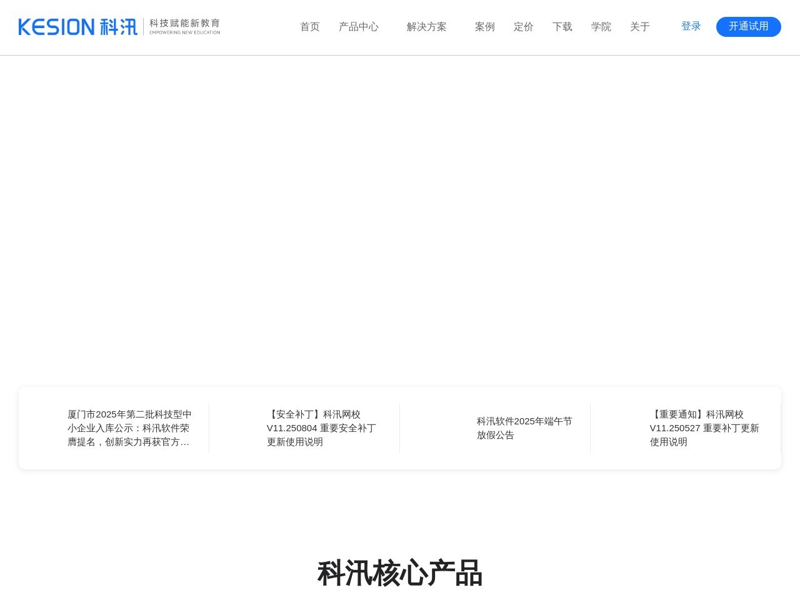Click the 开通试用 button
Image resolution: width=800 pixels, height=600 pixels.
coord(748,27)
